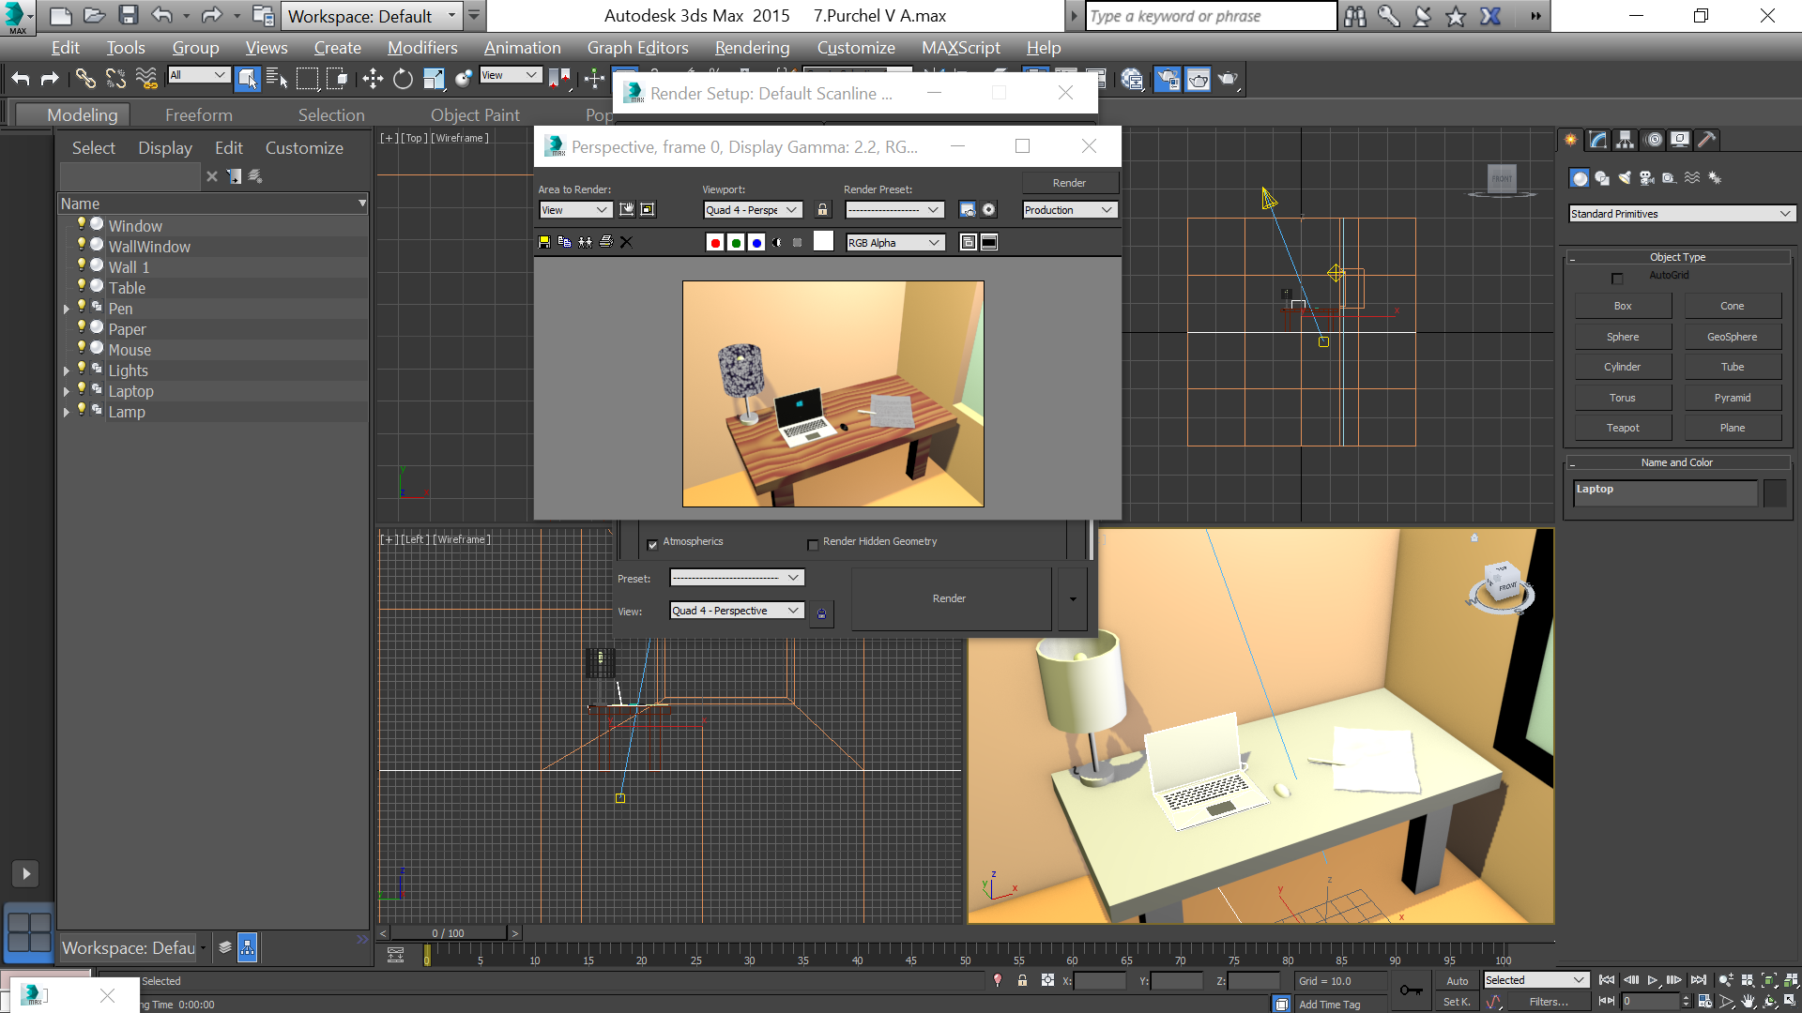Screen dimensions: 1802x1013
Task: Switch to the Modify command panel tab
Action: coord(1597,140)
